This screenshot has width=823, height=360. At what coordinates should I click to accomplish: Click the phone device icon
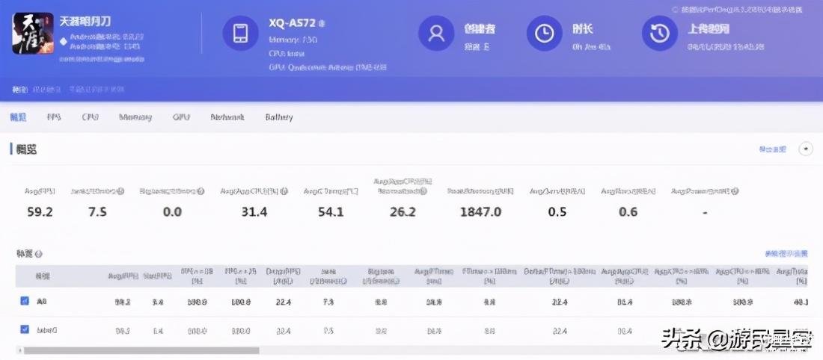coord(240,33)
